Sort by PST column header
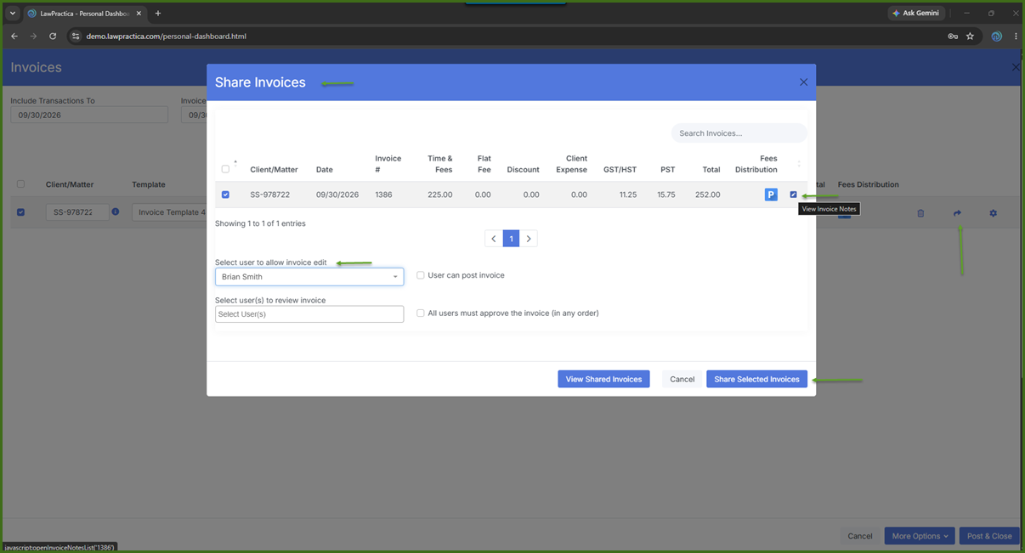The image size is (1025, 553). pos(668,170)
